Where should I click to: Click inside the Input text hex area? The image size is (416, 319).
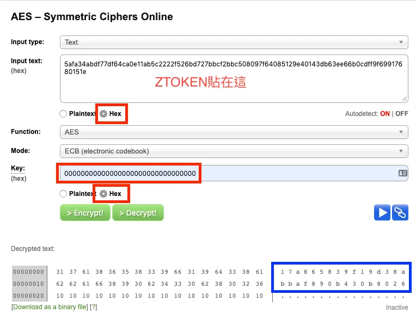pos(234,87)
